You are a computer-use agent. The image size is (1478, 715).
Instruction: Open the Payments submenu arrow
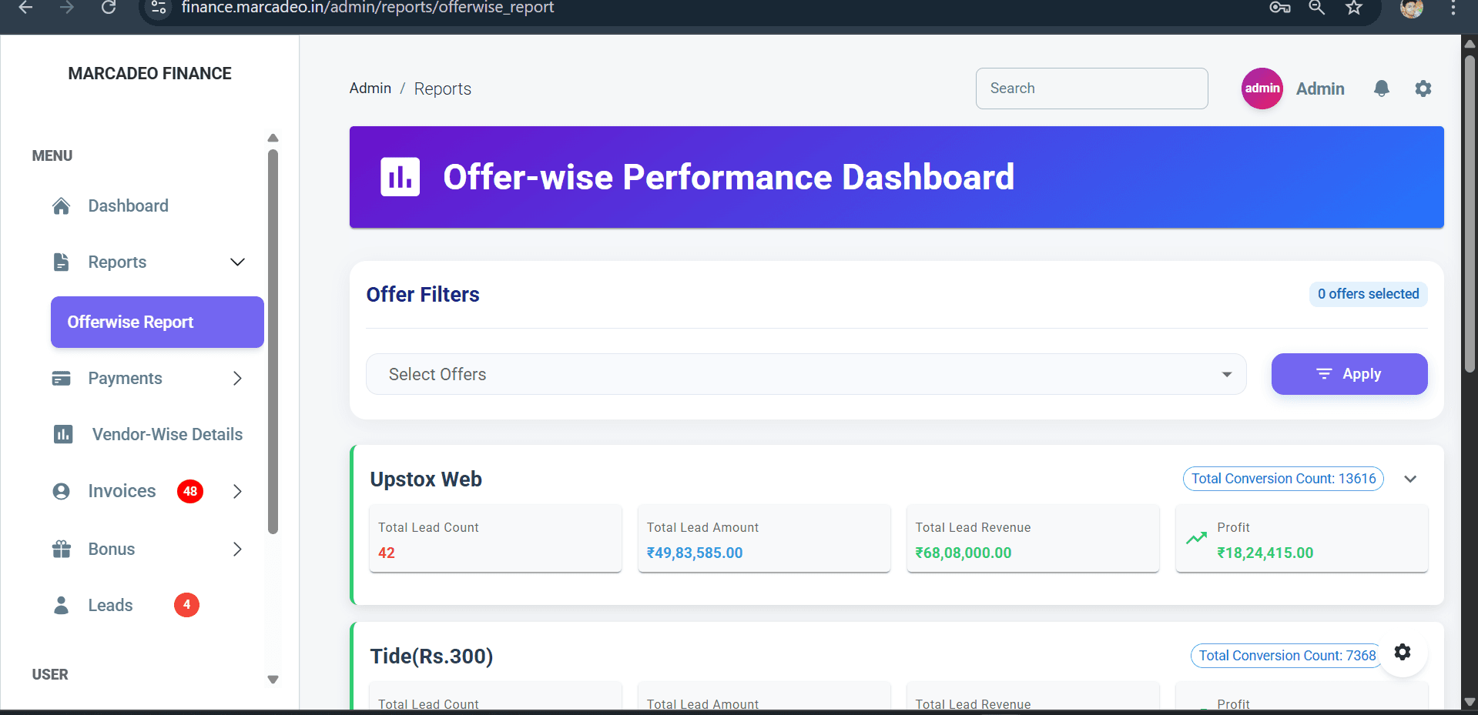click(236, 378)
